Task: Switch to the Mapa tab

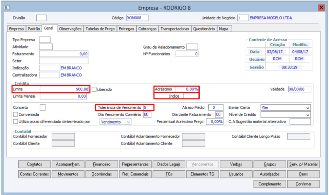Action: tap(224, 29)
